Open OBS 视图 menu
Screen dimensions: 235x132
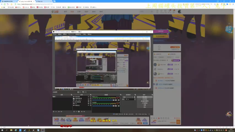(x=65, y=34)
